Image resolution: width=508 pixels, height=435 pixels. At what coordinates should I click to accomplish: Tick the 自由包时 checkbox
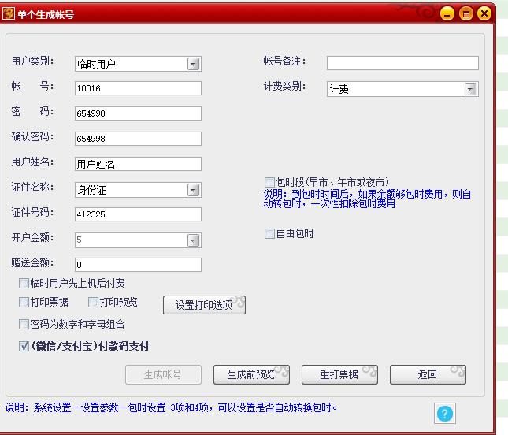[x=269, y=234]
